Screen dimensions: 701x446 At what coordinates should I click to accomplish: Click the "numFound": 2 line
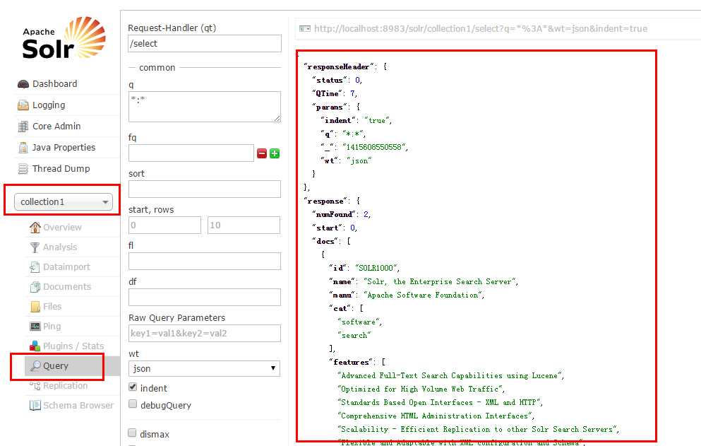click(x=341, y=214)
